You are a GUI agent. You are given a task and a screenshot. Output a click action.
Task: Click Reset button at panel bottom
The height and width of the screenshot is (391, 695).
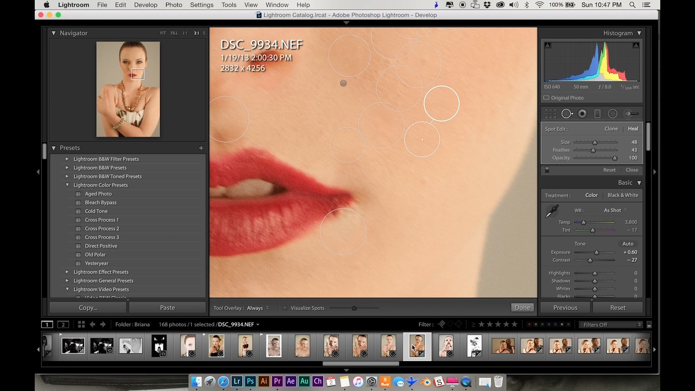tap(618, 307)
